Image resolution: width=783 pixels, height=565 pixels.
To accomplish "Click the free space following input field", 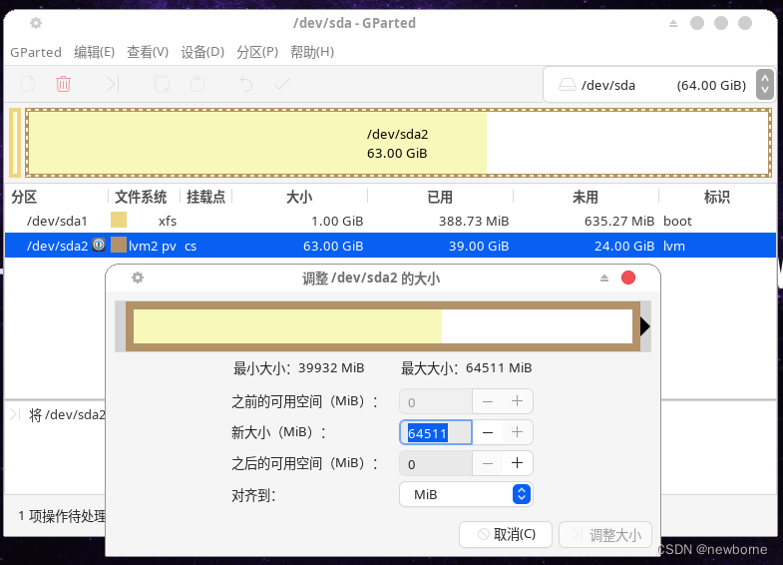I will [436, 463].
